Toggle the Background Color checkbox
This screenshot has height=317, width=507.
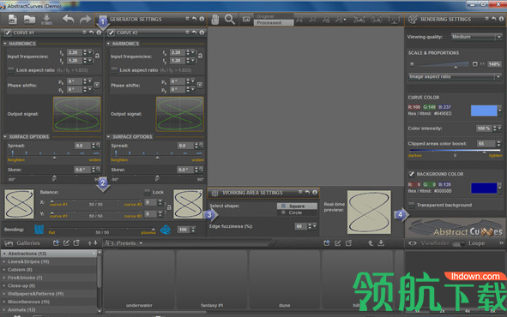coord(411,174)
